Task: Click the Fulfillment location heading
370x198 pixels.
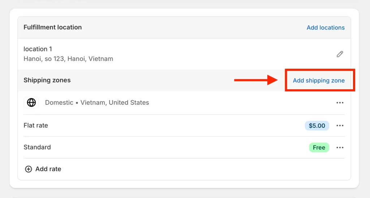Action: point(53,27)
